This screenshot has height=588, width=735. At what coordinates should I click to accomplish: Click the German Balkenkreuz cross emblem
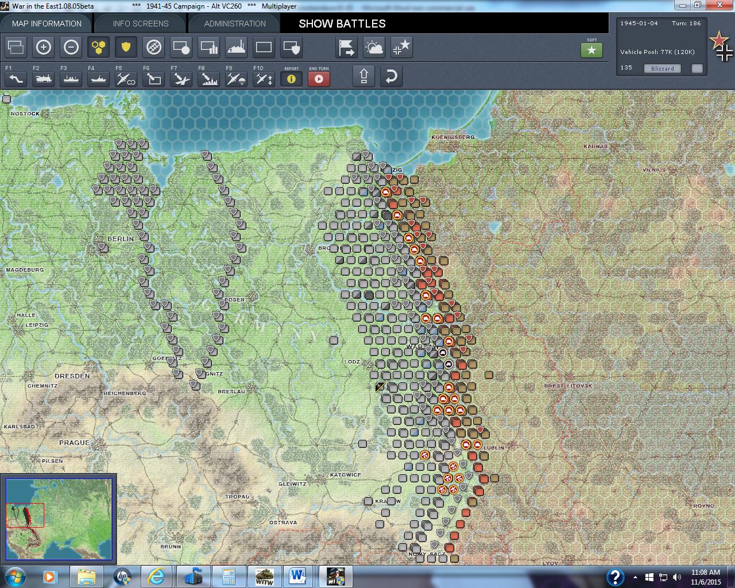pos(725,53)
